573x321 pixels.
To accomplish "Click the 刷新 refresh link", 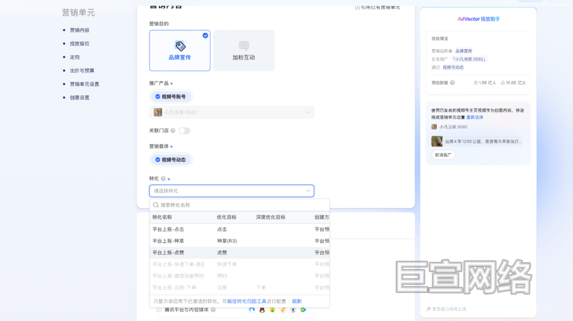I will pos(297,301).
